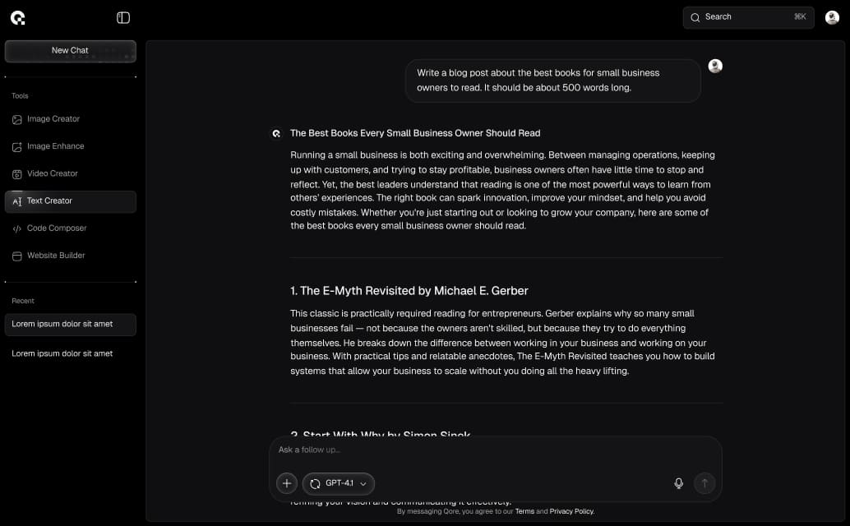Activate the microphone voice input
This screenshot has width=850, height=526.
[x=678, y=483]
